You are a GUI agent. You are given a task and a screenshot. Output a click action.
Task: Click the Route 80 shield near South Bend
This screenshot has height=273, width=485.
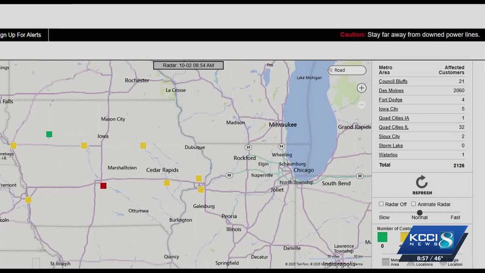(x=360, y=176)
